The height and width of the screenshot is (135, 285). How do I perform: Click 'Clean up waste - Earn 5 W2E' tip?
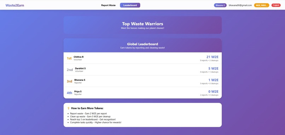click(90, 117)
